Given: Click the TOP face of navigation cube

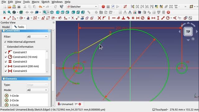Looking at the screenshot, I should [x=188, y=31].
